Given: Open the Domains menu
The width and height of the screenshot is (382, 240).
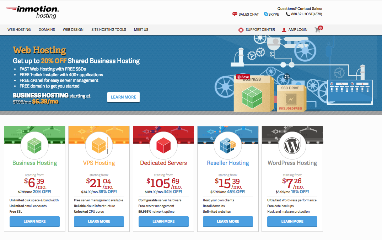Looking at the screenshot, I should click(x=47, y=30).
